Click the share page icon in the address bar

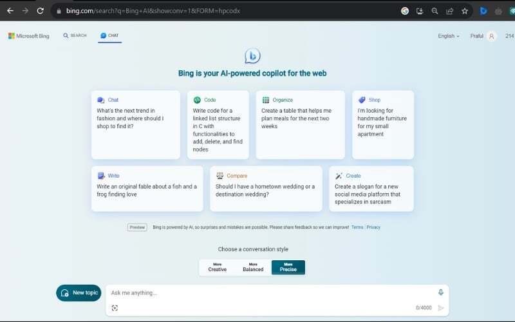449,11
